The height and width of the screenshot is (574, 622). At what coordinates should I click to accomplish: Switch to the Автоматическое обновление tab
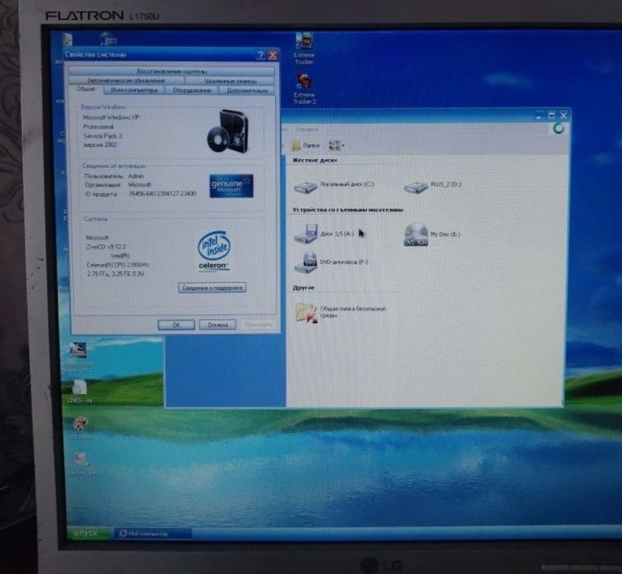click(126, 80)
